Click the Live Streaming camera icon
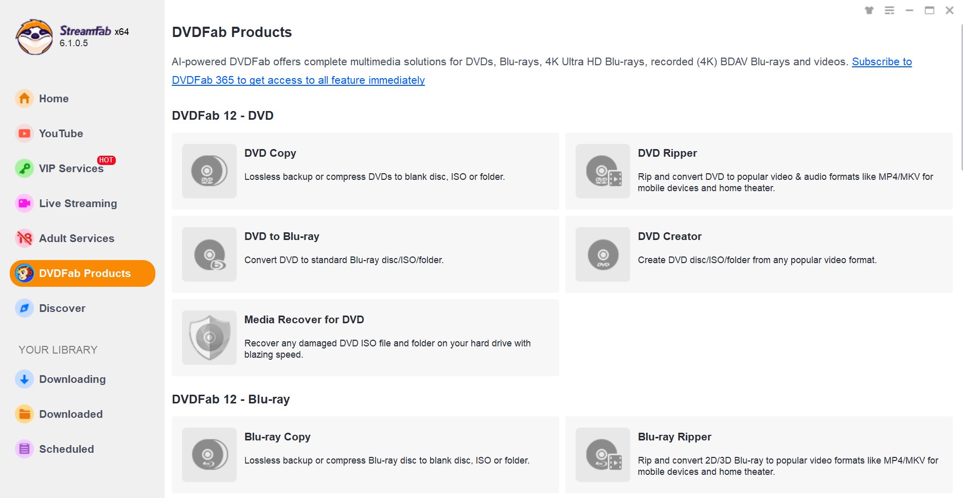 pos(24,203)
